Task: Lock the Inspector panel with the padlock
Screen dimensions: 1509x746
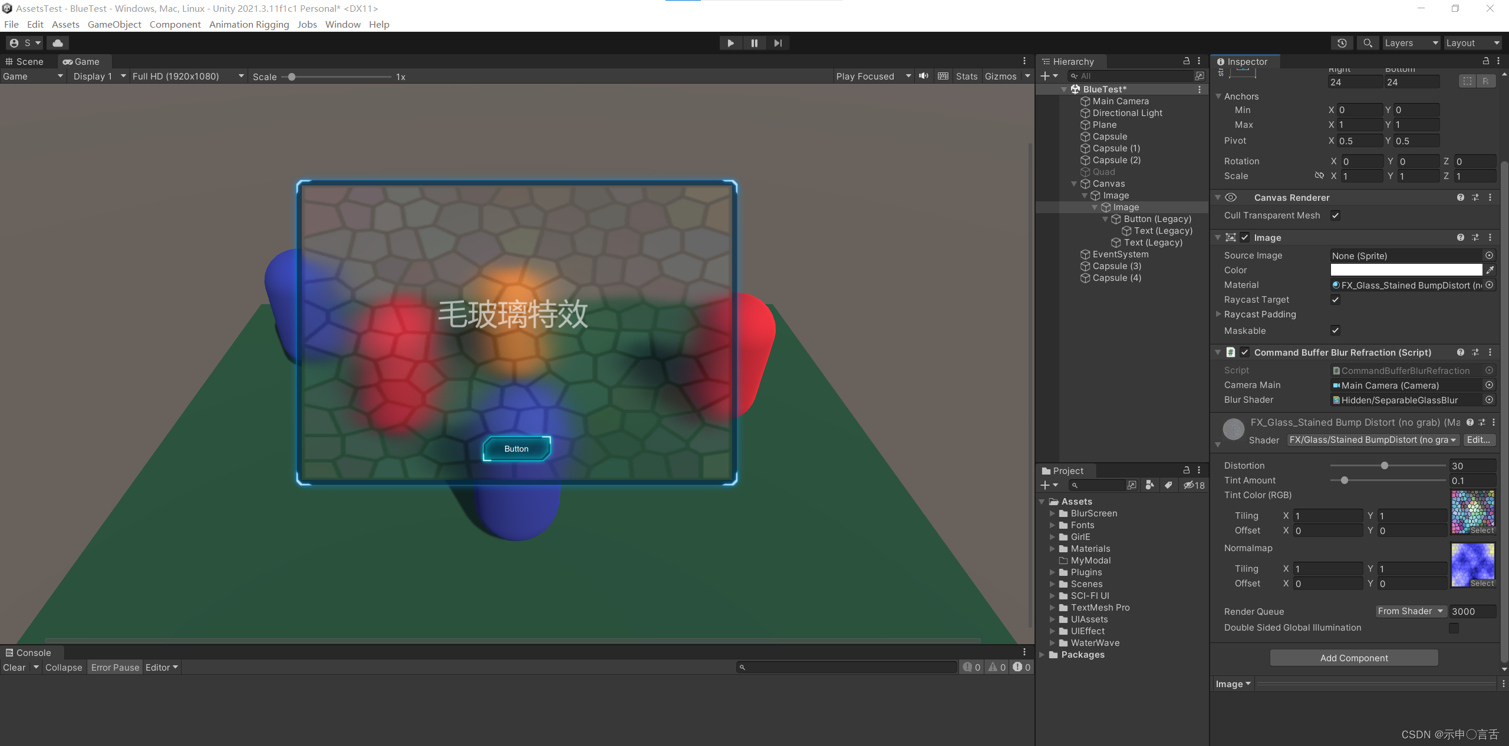Action: pos(1485,61)
